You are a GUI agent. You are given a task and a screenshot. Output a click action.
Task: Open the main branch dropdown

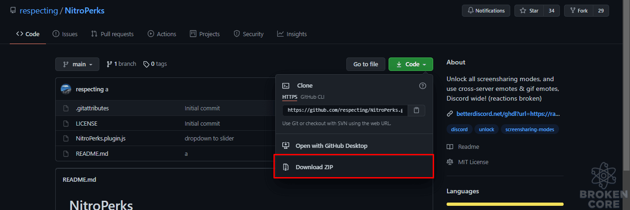point(77,64)
